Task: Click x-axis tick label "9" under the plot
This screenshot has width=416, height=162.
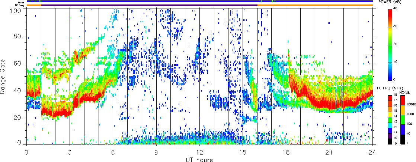Action: point(156,152)
